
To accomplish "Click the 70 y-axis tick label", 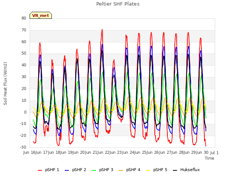I will pos(24,30).
